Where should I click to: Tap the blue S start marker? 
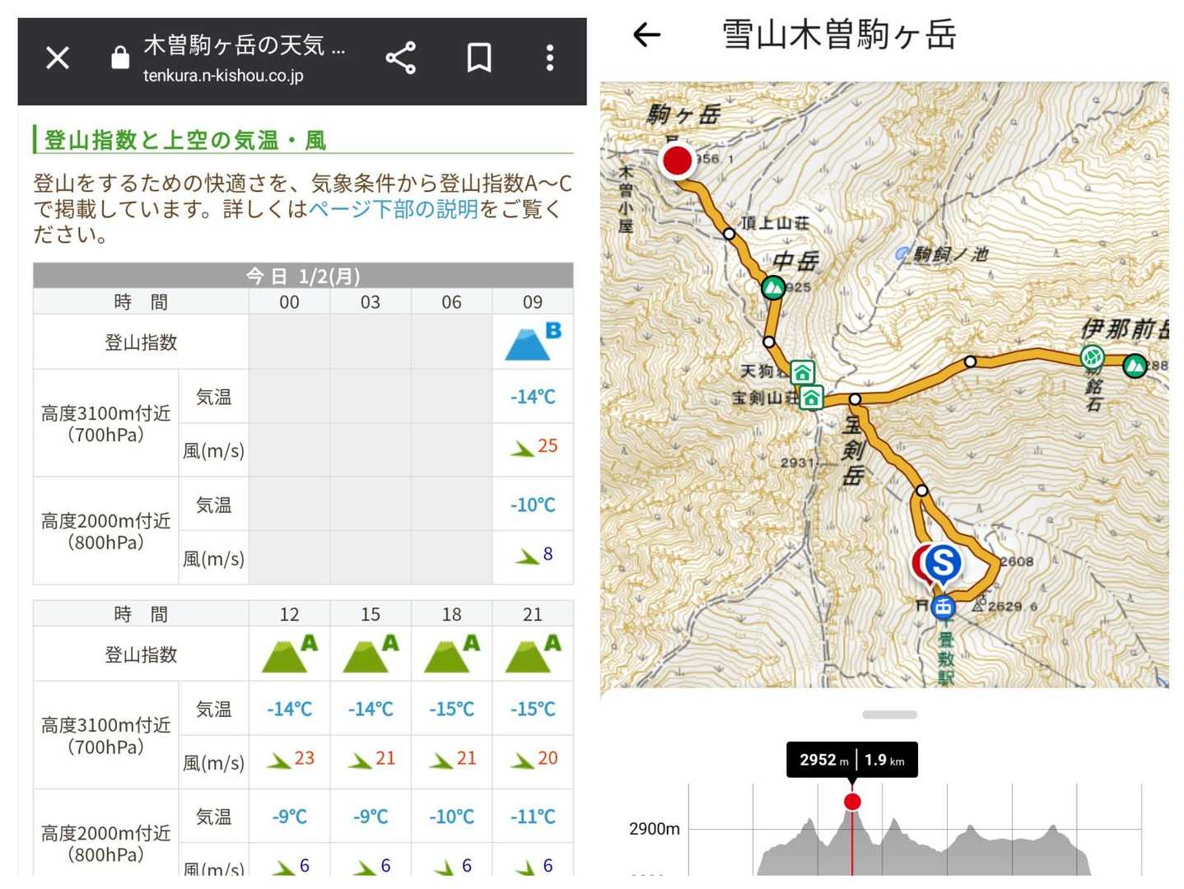943,564
